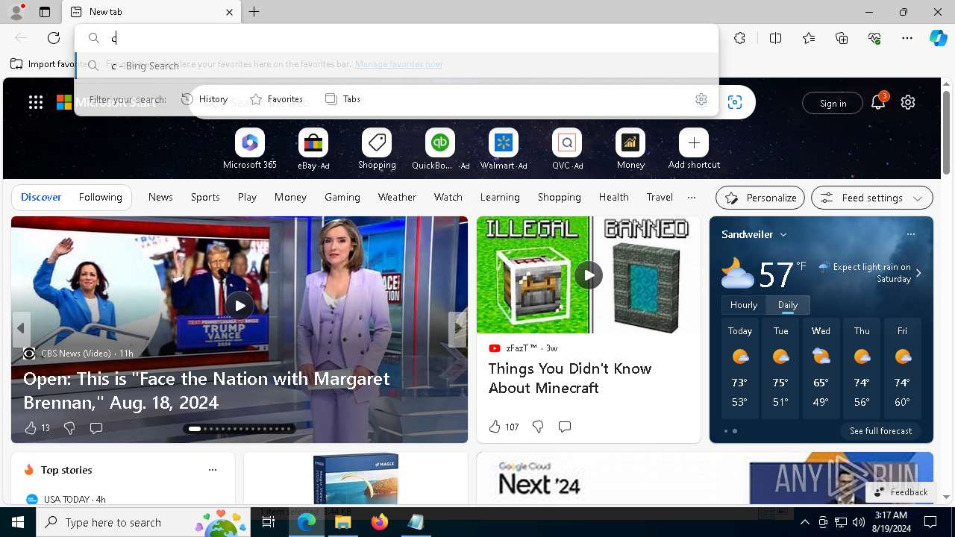Open the Microsoft 365 shortcut
The image size is (955, 537).
pyautogui.click(x=250, y=148)
